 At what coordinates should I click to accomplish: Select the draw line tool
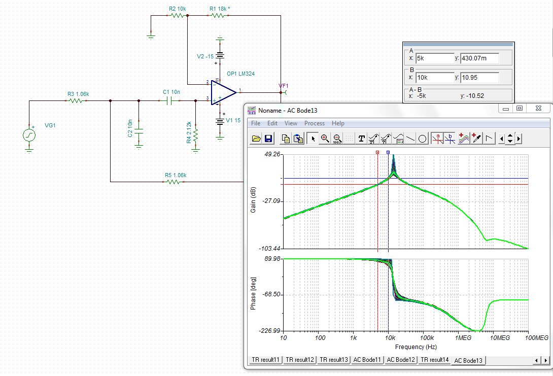click(410, 138)
